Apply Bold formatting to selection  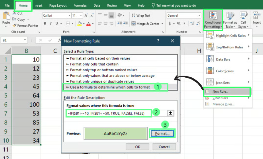click(x=45, y=24)
